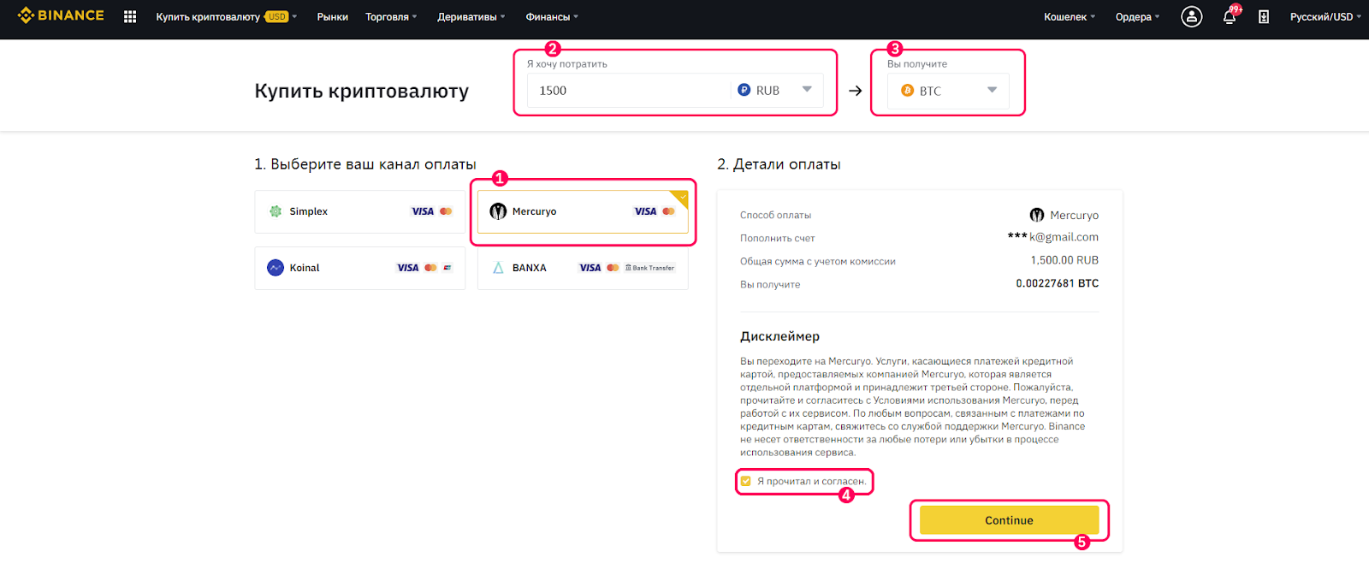Open the 'Деривативы' dropdown menu

(x=471, y=16)
